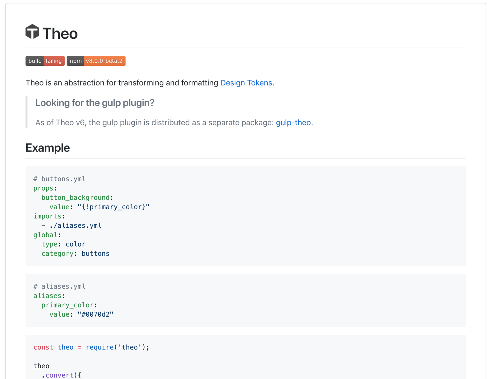The height and width of the screenshot is (379, 493).
Task: Click the '{!primary_color}' value string
Action: (x=113, y=207)
